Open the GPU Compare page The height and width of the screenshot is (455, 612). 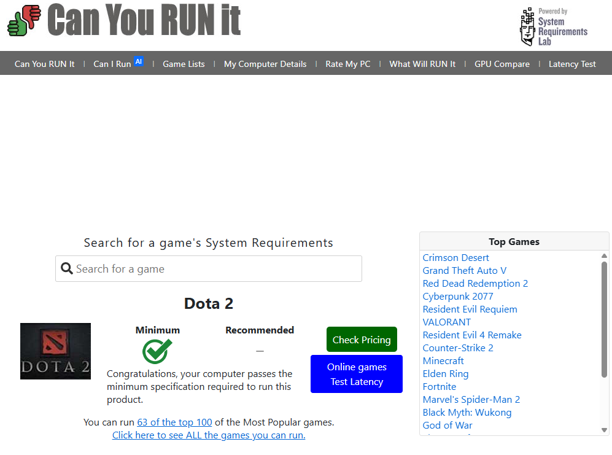coord(502,64)
